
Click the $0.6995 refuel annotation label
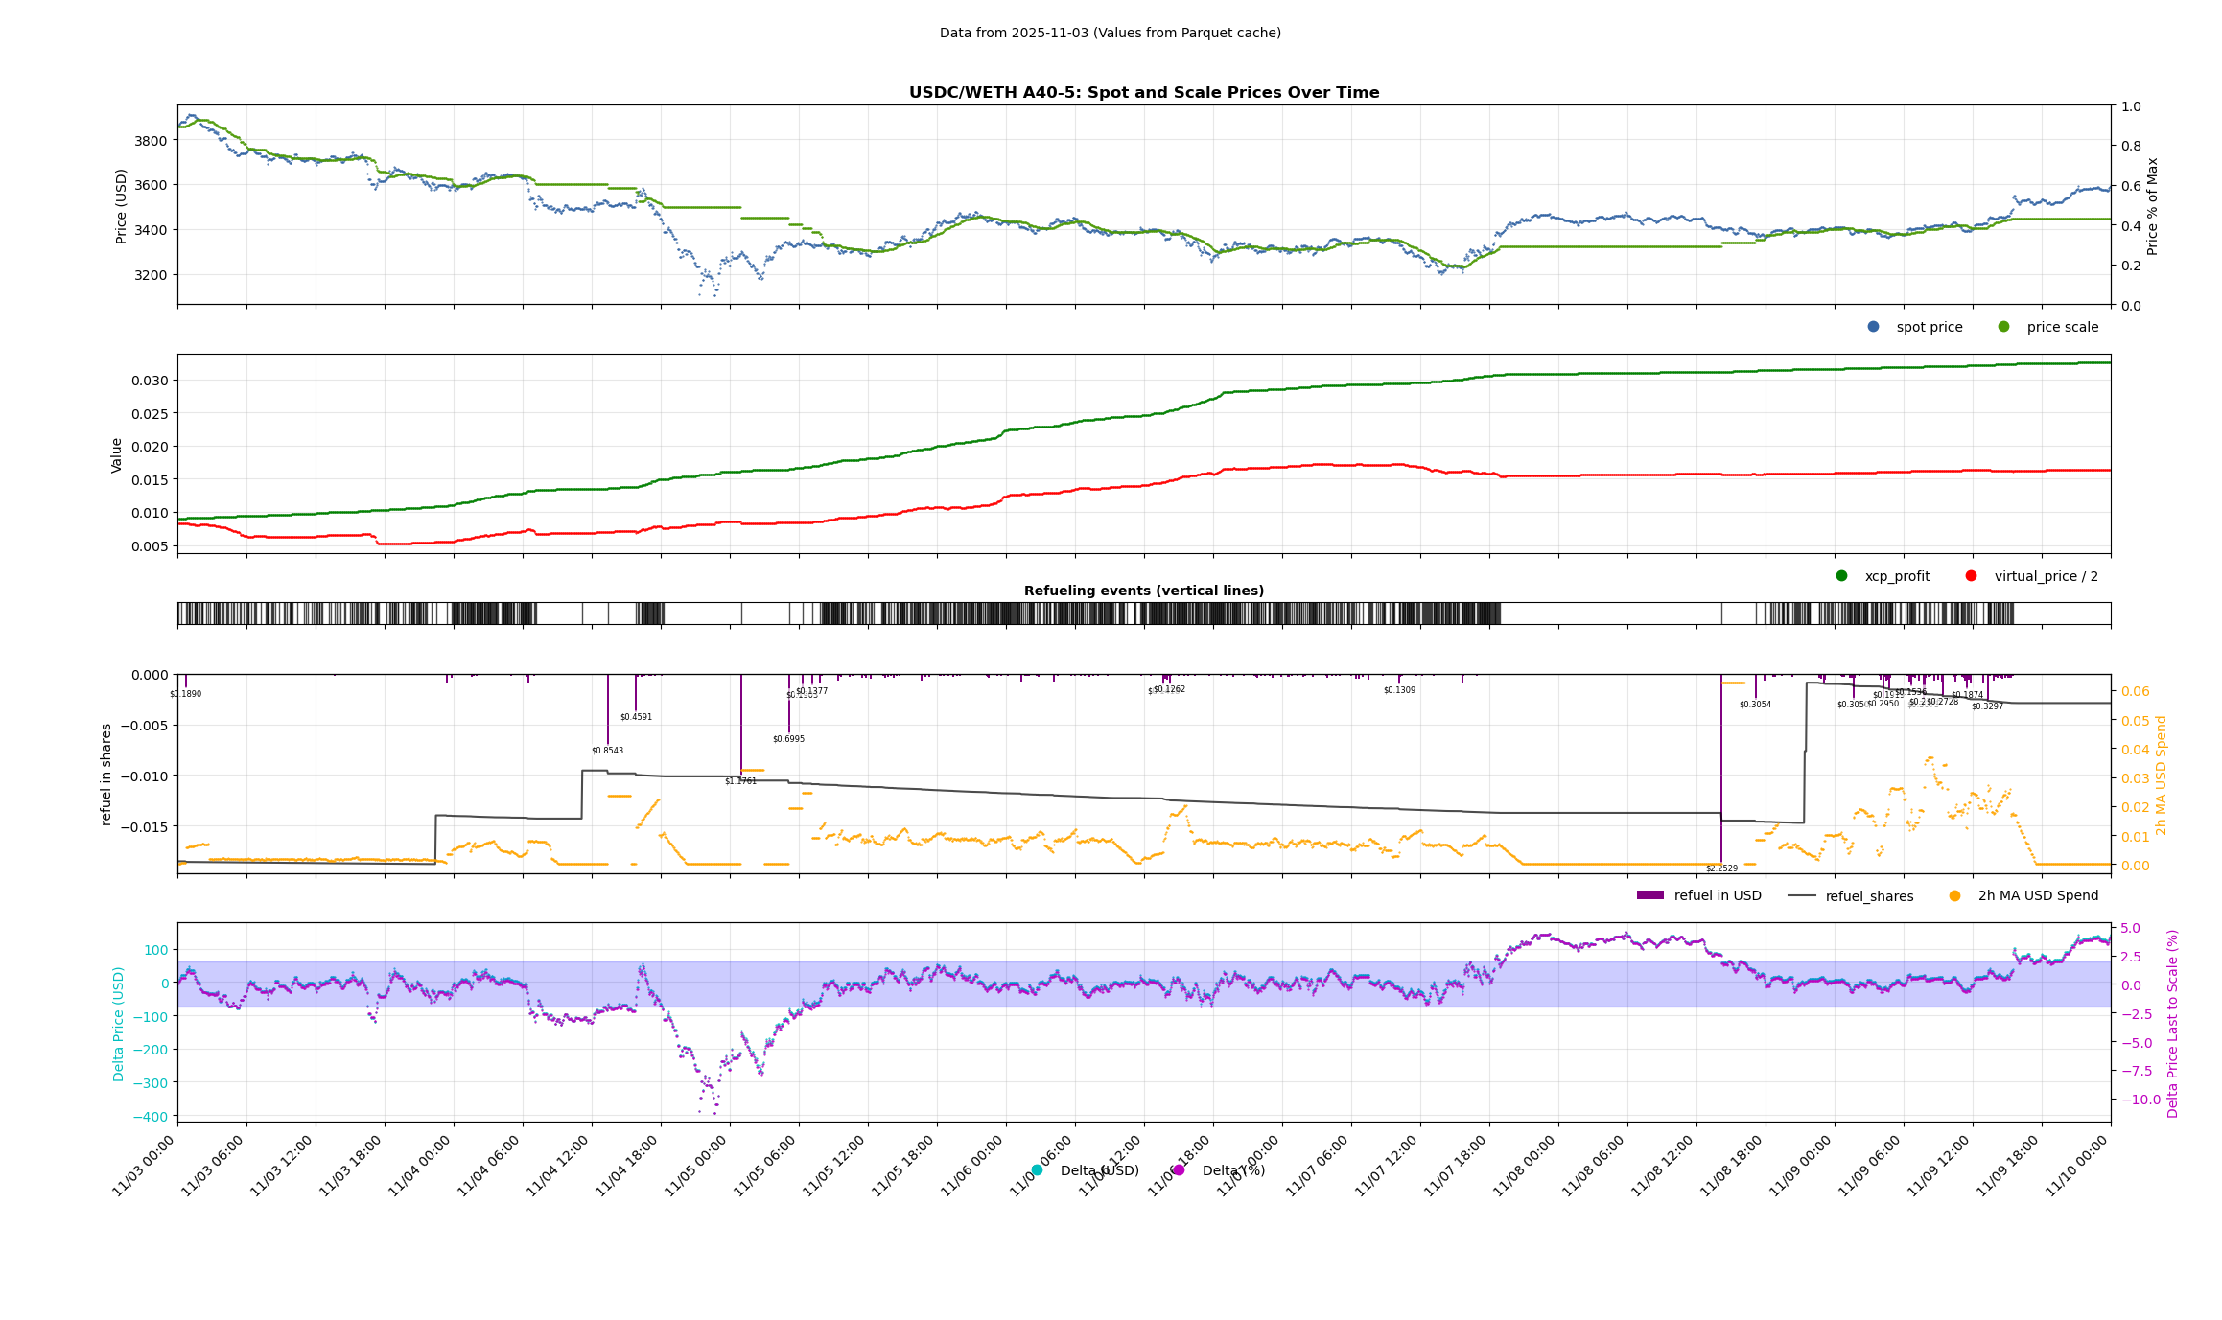tap(788, 739)
